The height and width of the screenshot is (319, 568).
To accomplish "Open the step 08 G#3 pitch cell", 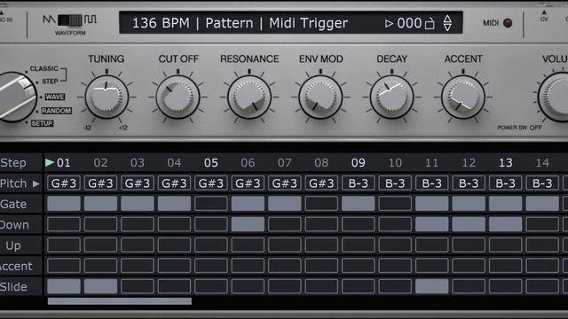I will tap(321, 183).
